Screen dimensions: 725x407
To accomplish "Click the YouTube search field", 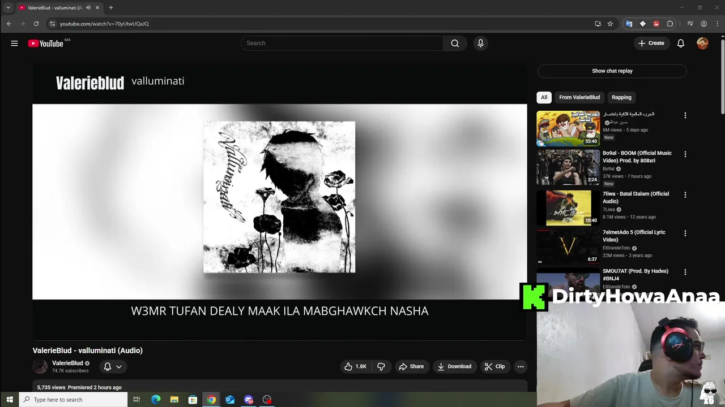I will click(x=342, y=43).
